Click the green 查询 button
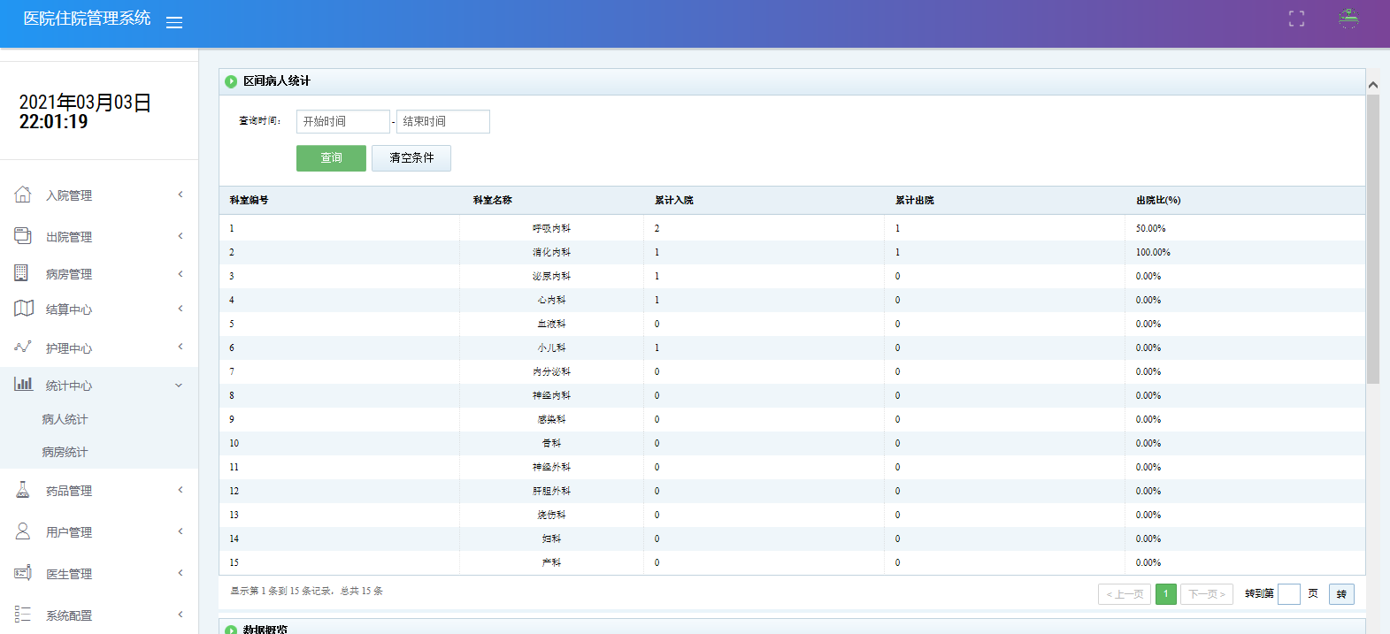The width and height of the screenshot is (1390, 634). 331,158
